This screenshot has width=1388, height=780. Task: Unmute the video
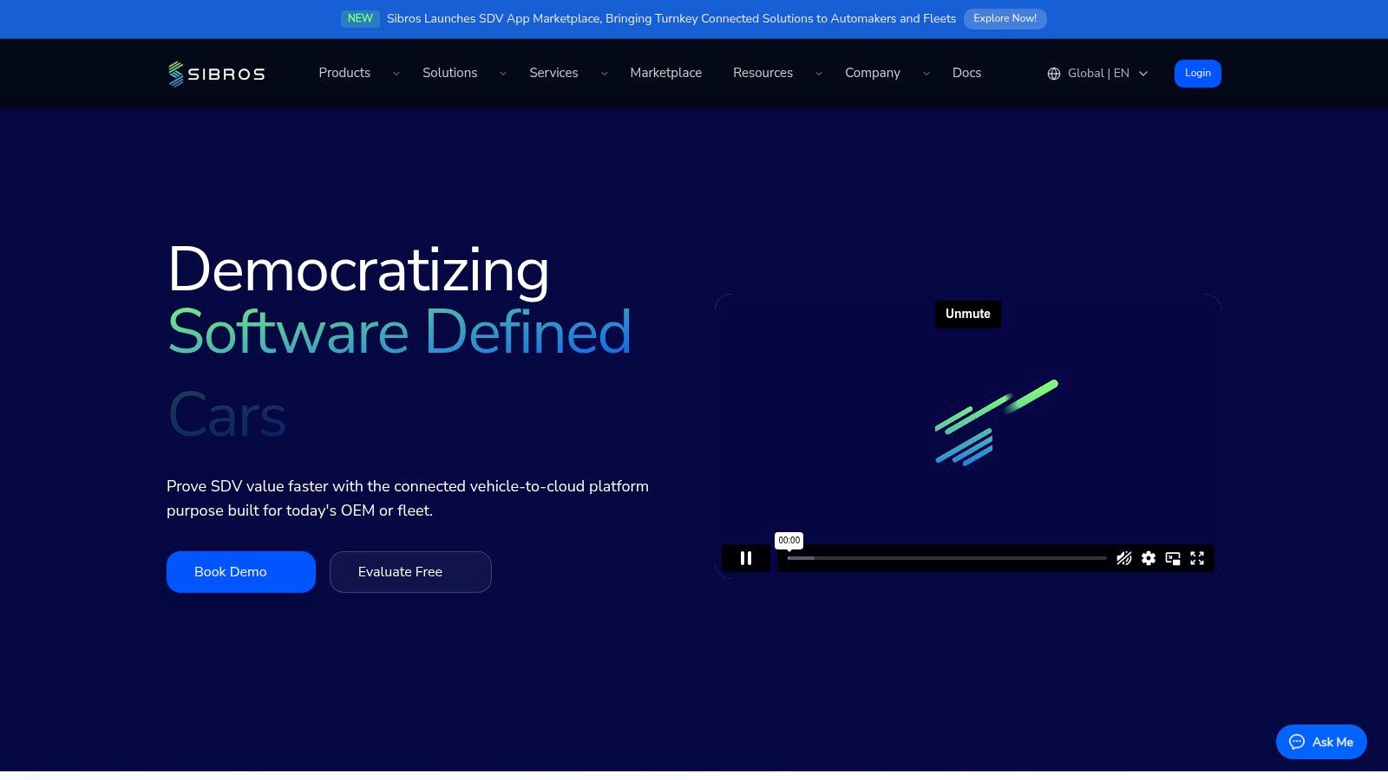pos(968,314)
